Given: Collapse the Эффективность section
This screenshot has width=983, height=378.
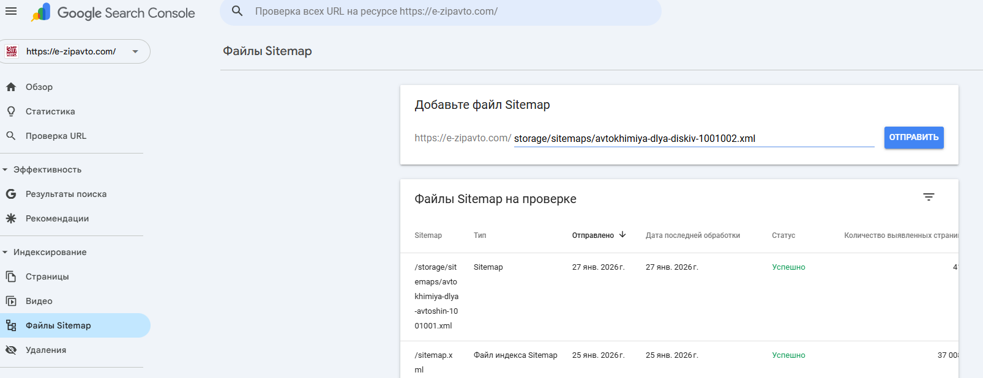Looking at the screenshot, I should click(x=6, y=169).
